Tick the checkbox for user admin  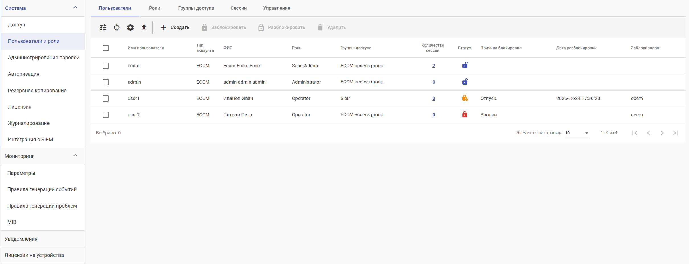pyautogui.click(x=106, y=82)
